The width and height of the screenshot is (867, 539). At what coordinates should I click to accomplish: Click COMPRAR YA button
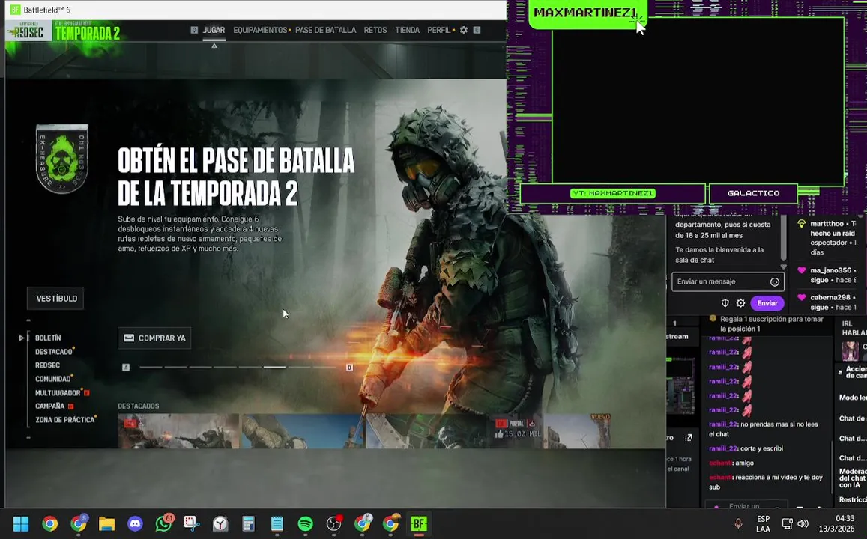tap(154, 338)
